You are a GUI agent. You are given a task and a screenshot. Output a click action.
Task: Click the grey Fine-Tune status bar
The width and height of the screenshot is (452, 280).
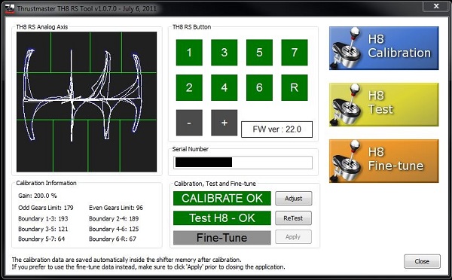[222, 238]
